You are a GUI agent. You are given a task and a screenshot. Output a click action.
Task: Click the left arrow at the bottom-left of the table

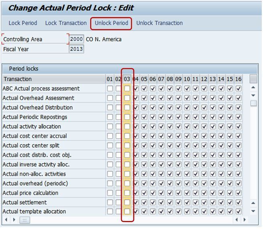pyautogui.click(x=6, y=220)
